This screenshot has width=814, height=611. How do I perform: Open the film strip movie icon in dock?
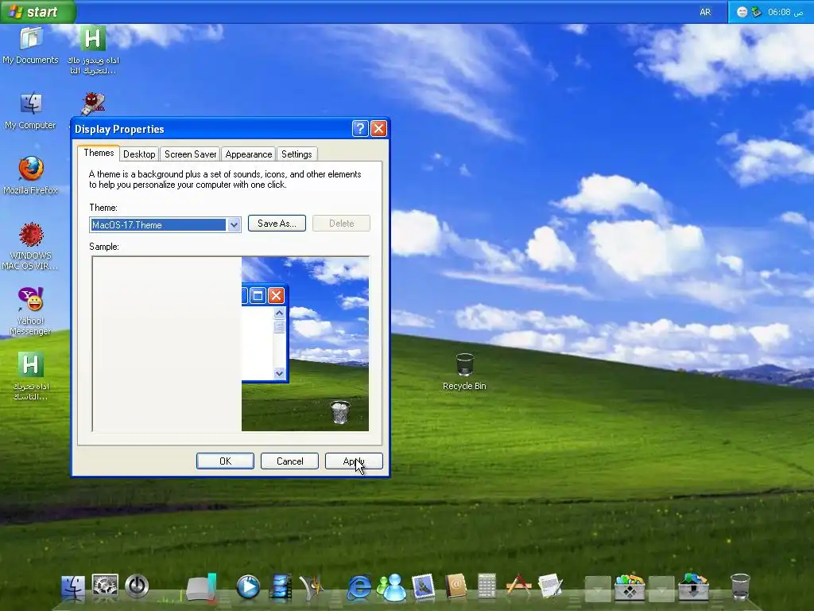[x=281, y=587]
